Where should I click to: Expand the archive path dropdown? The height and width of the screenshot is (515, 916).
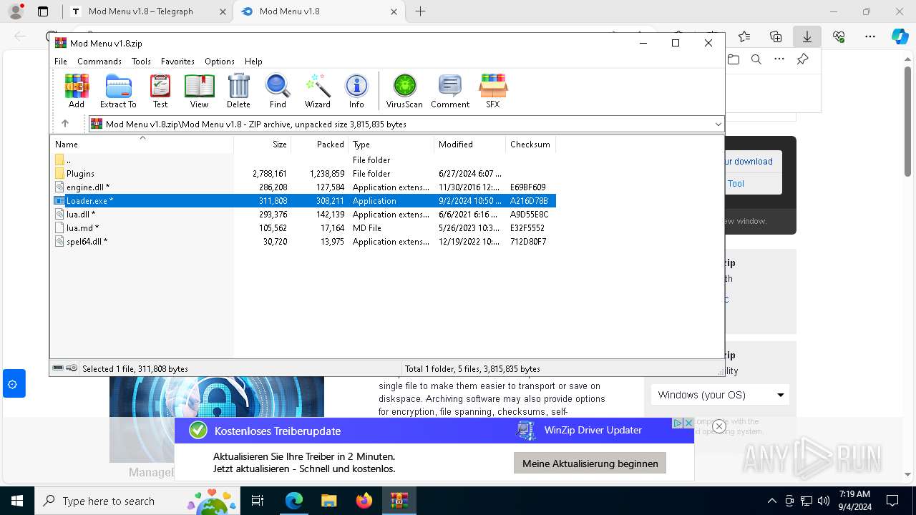pos(718,124)
